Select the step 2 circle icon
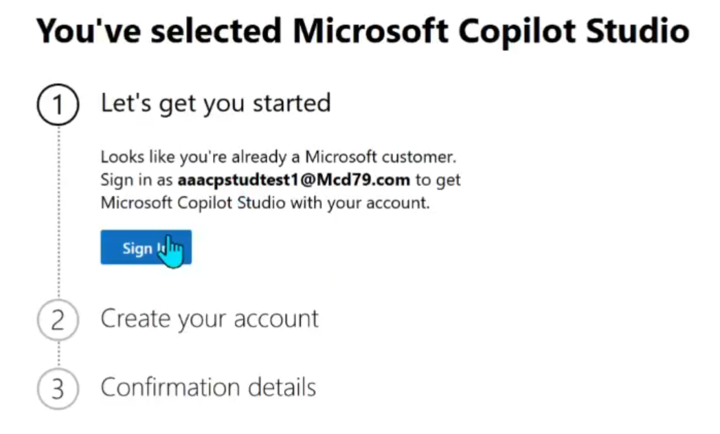The height and width of the screenshot is (434, 720). (x=58, y=321)
